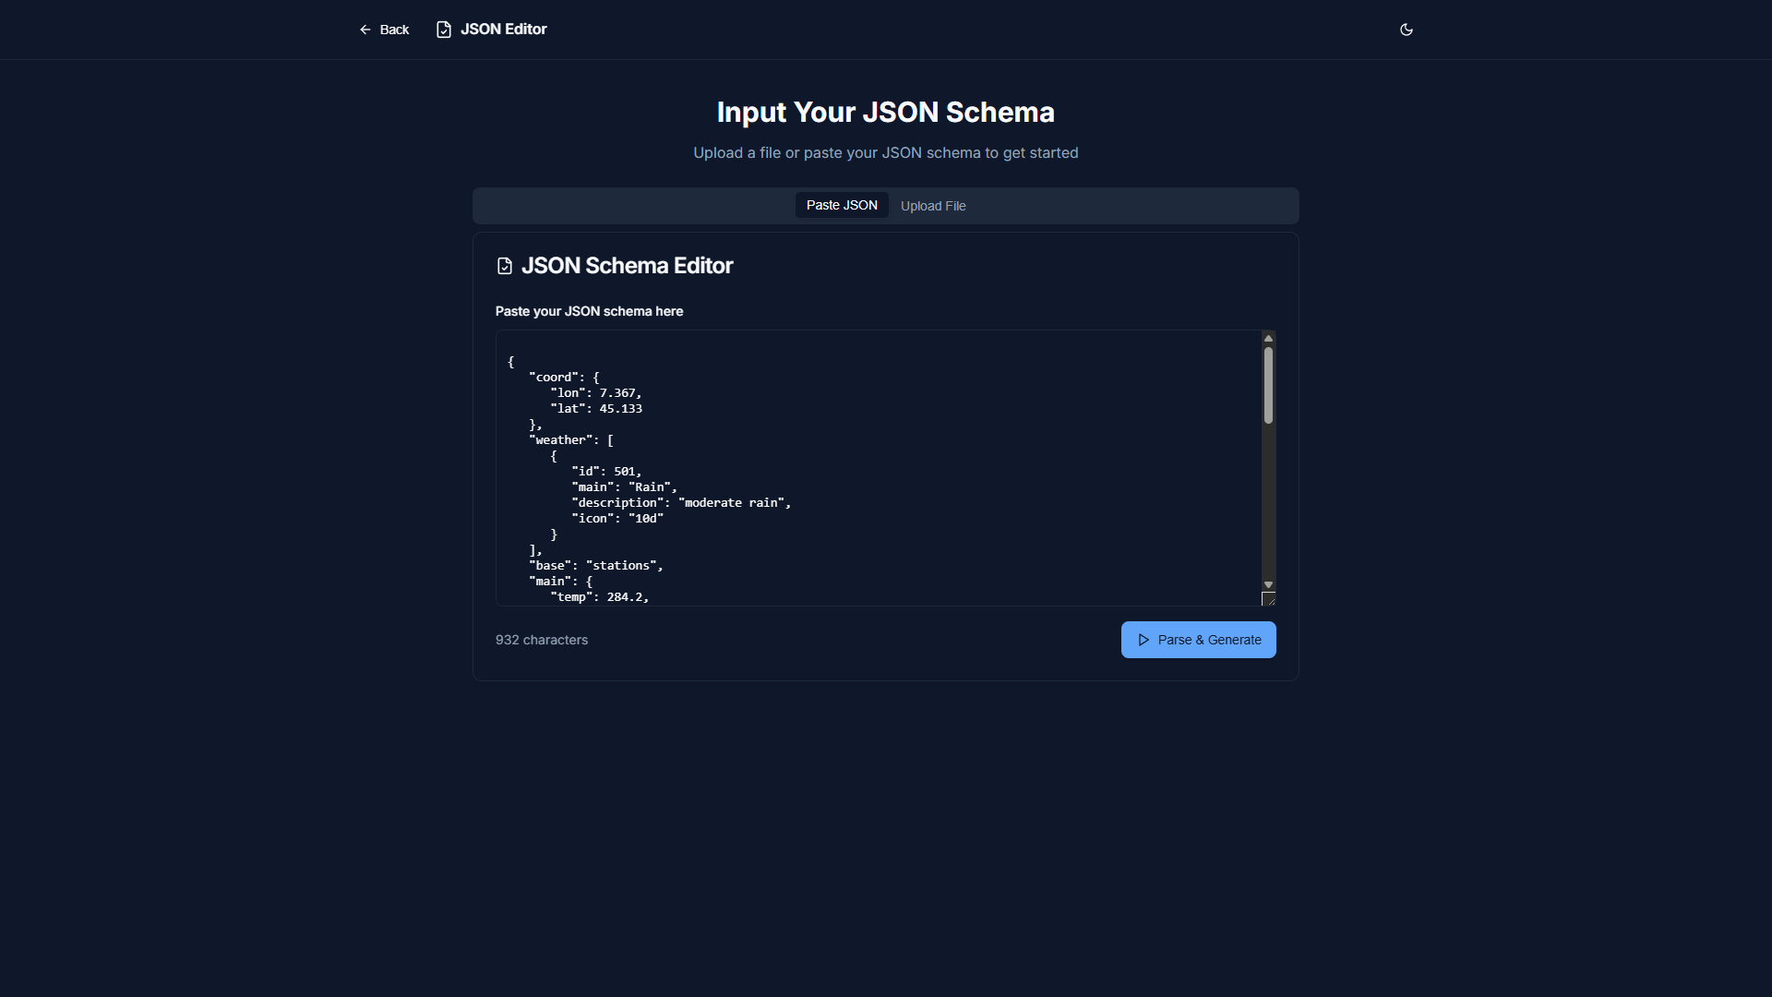Click the "Paste your JSON schema here" label
Screen dimensions: 1772x997
[589, 311]
